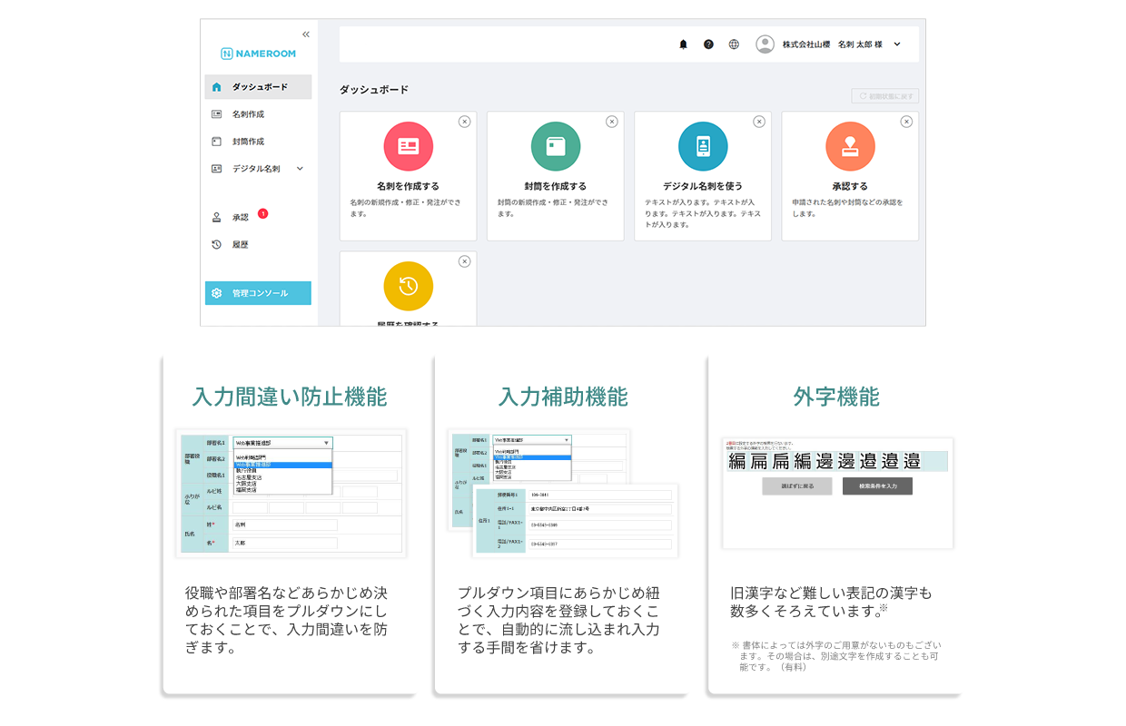The image size is (1126, 726).
Task: Click the green envelope creation icon
Action: click(x=555, y=146)
